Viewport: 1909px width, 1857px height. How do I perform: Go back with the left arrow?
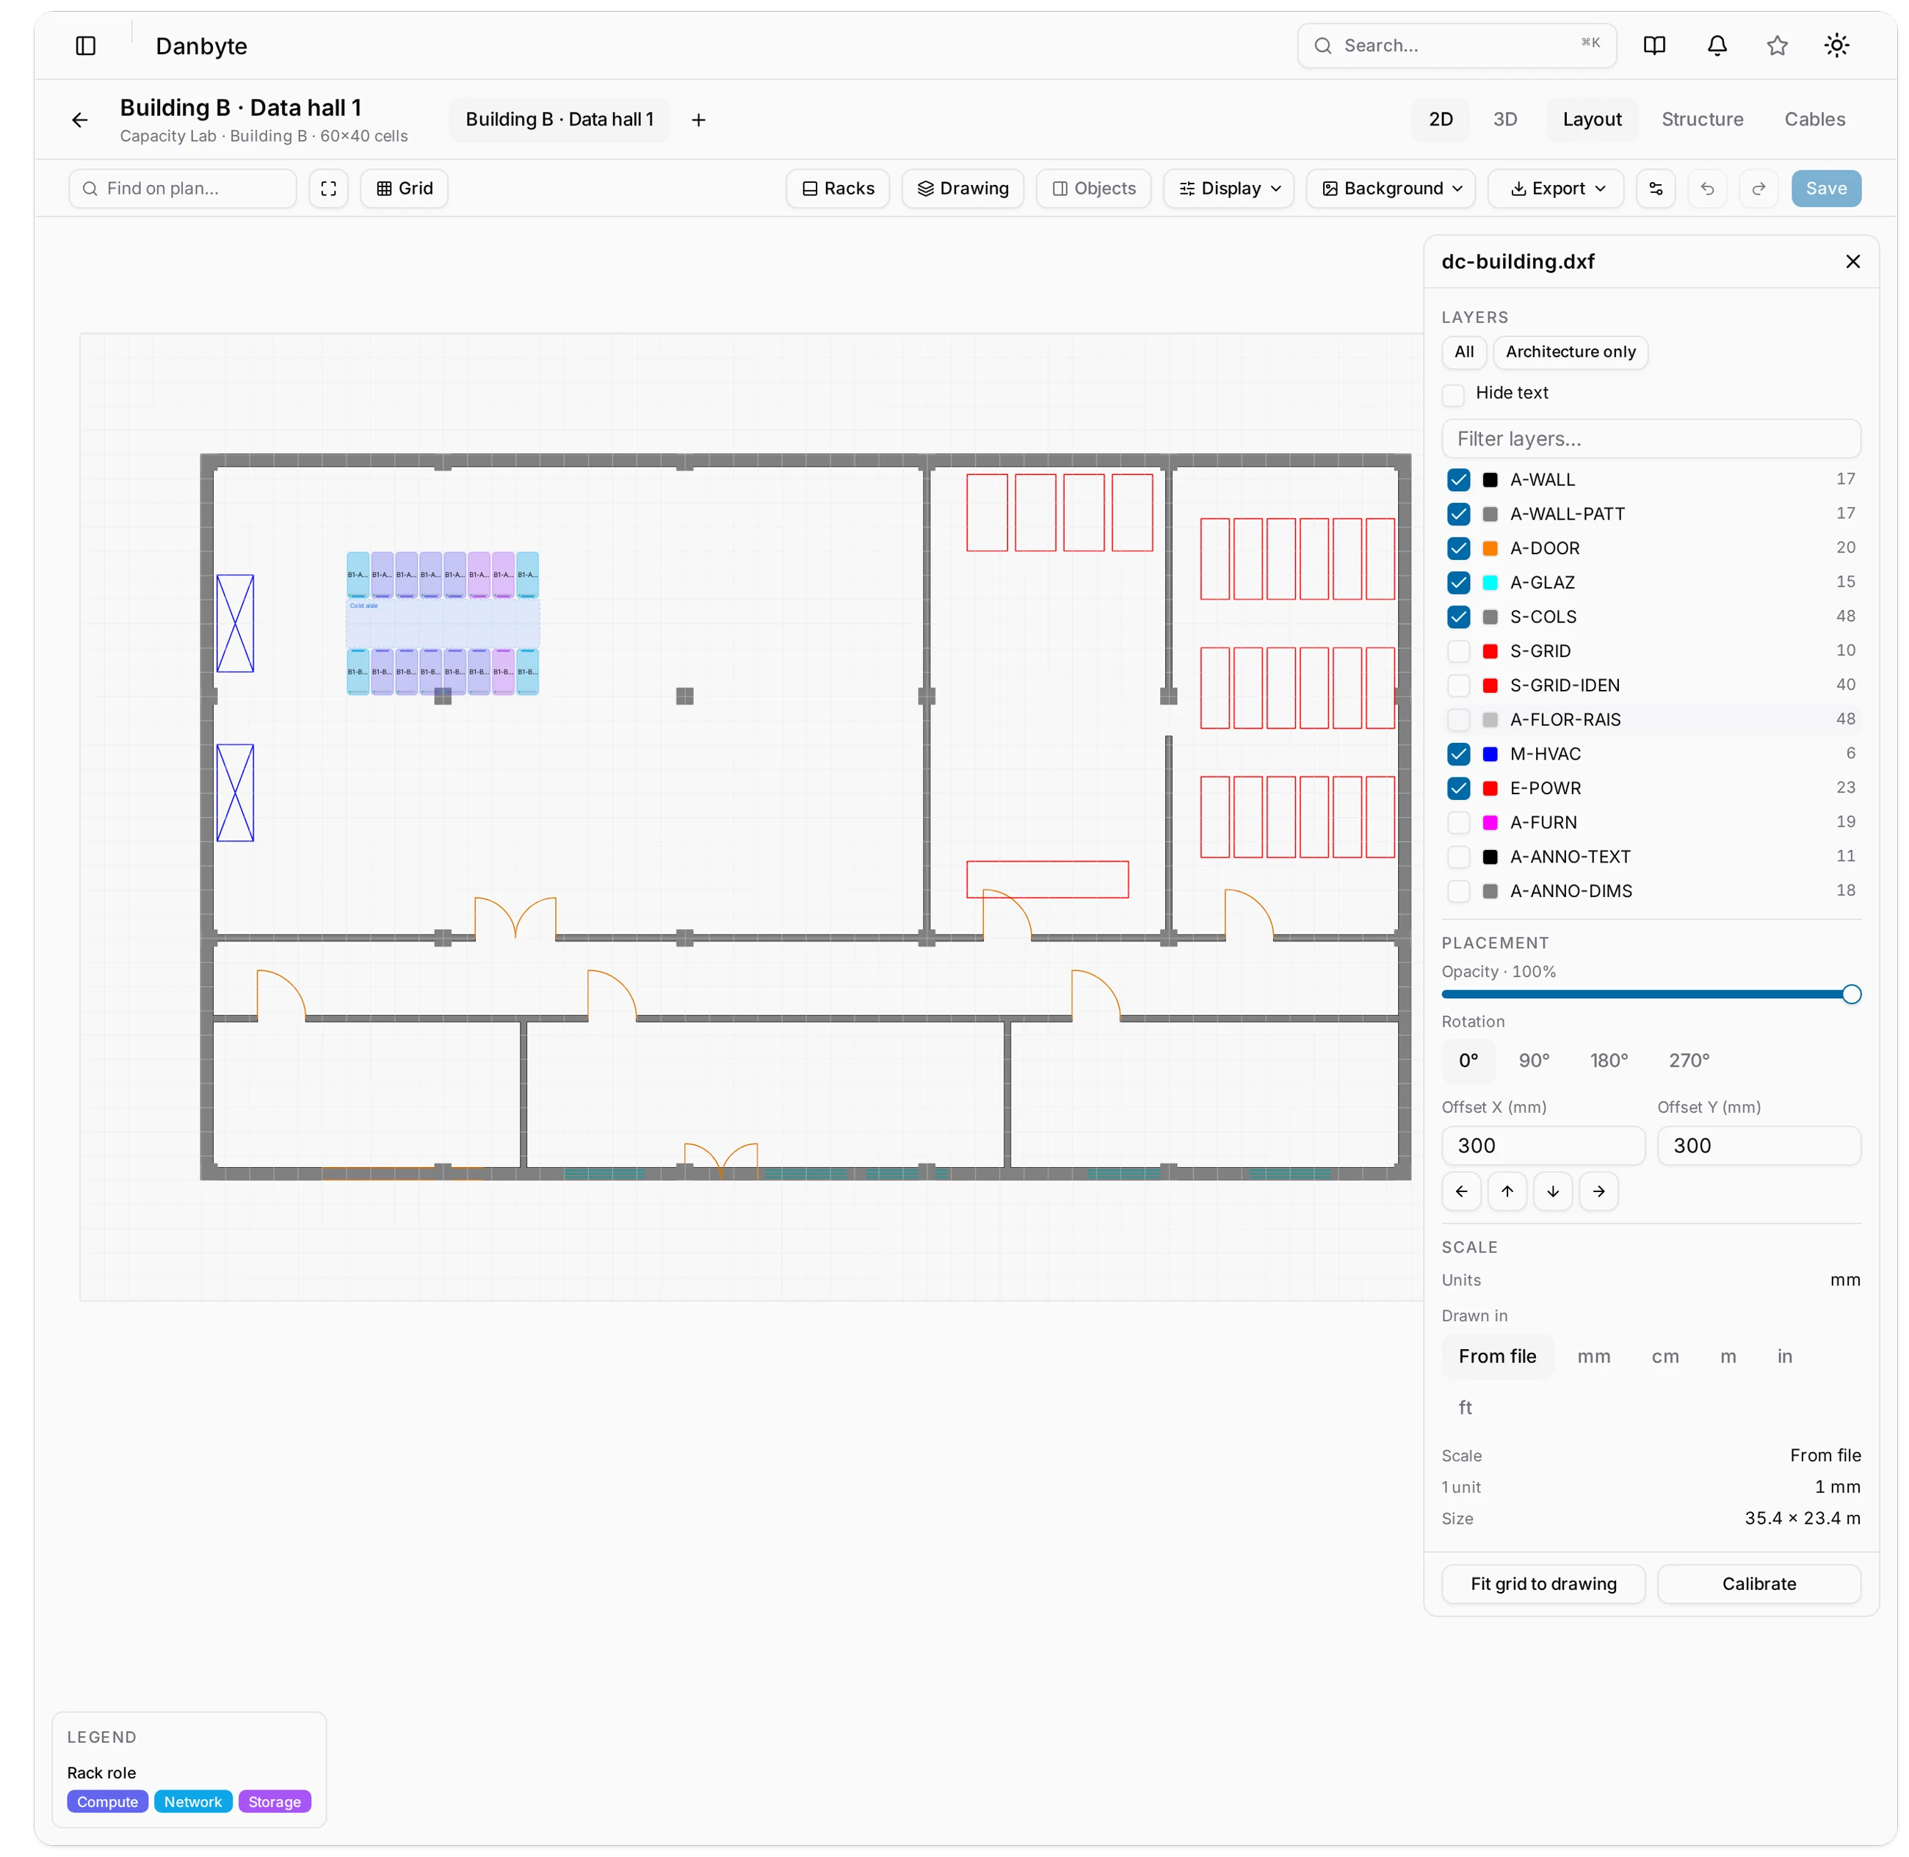pos(80,120)
